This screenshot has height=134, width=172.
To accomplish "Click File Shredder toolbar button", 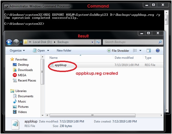I will (118, 51).
